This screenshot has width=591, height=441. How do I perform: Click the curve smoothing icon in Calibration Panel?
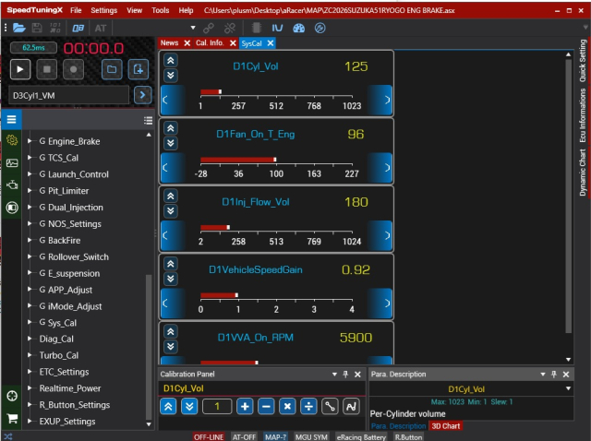click(351, 406)
